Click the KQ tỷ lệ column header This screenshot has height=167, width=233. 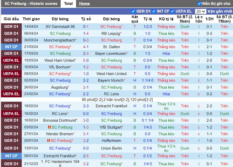click(x=166, y=19)
